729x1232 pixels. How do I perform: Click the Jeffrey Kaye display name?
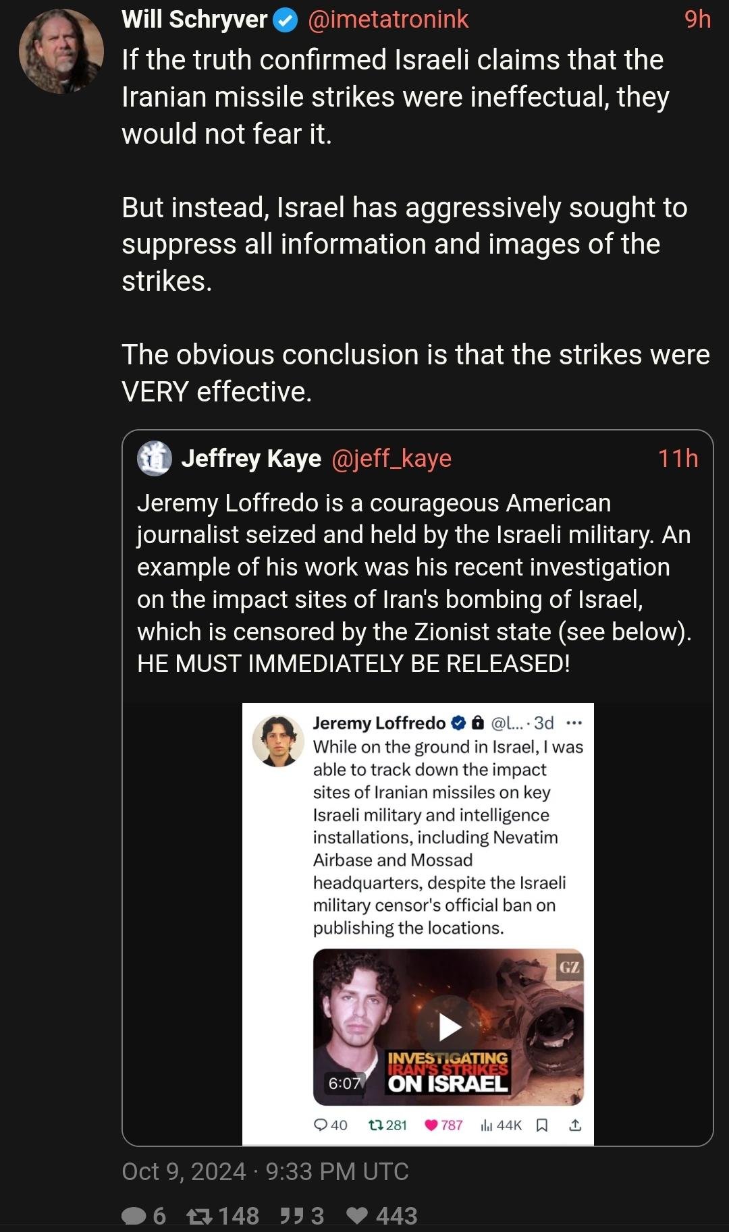coord(251,459)
